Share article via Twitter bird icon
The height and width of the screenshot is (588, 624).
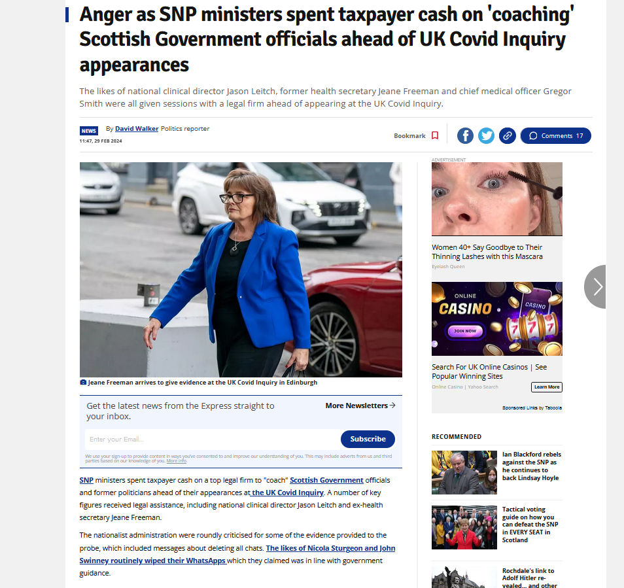(486, 135)
